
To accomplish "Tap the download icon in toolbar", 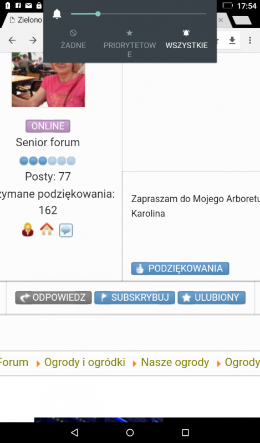I will pyautogui.click(x=232, y=40).
